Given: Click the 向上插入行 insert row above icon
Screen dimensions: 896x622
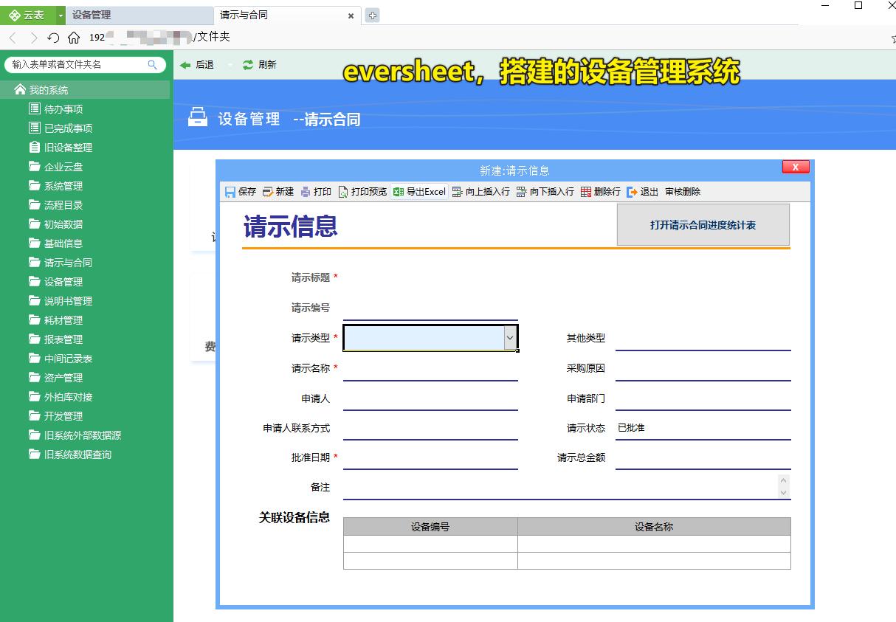Looking at the screenshot, I should pos(458,191).
